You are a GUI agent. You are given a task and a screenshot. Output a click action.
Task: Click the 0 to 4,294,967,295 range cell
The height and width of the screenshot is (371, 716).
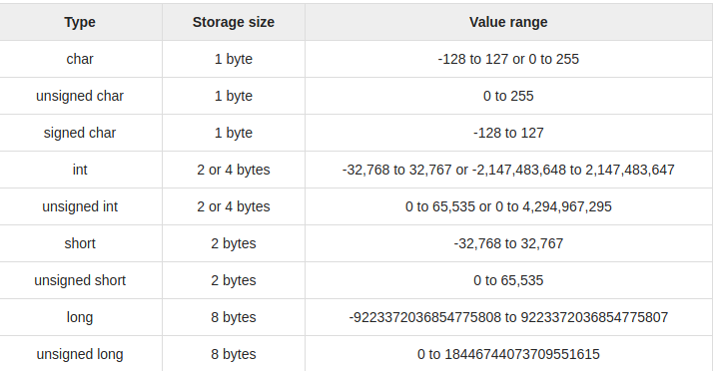pos(508,206)
